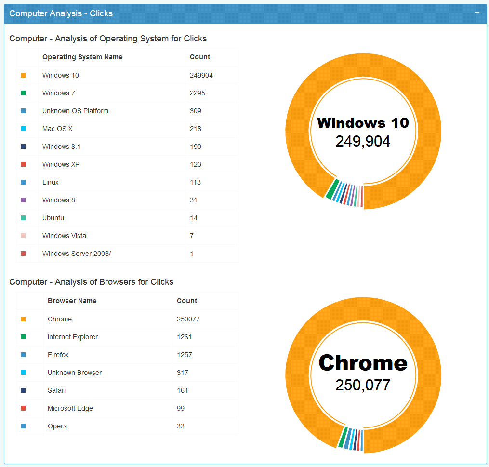This screenshot has height=467, width=489.
Task: Sort by Browser Name column header
Action: pyautogui.click(x=72, y=301)
